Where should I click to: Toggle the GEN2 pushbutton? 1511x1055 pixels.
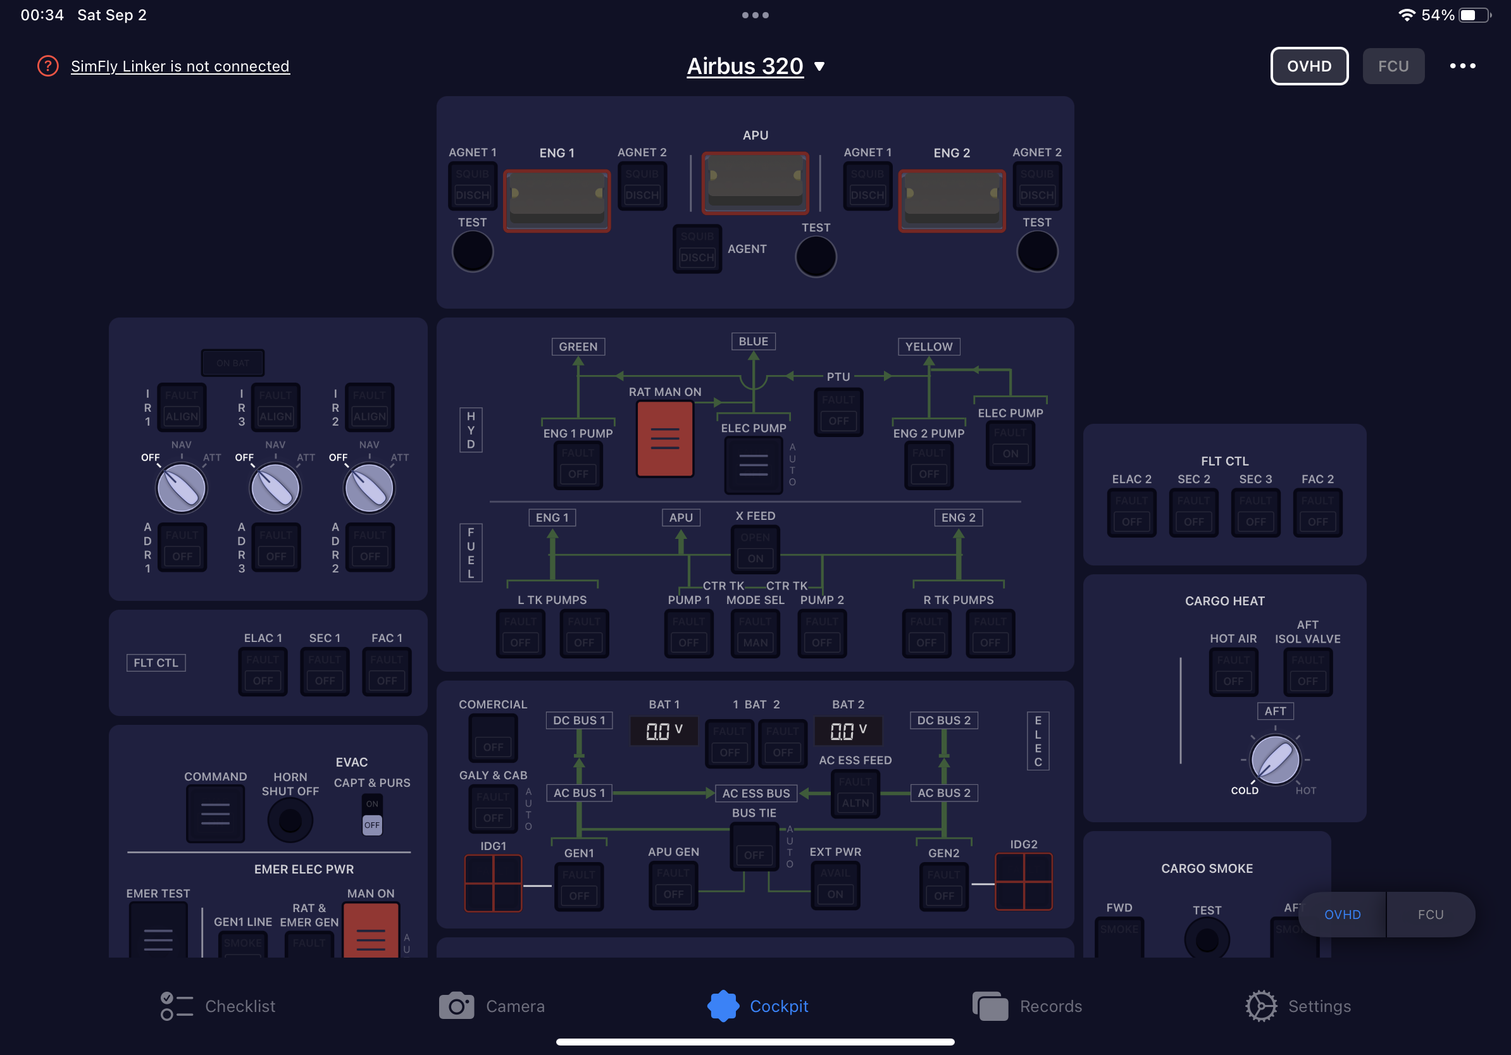[943, 886]
